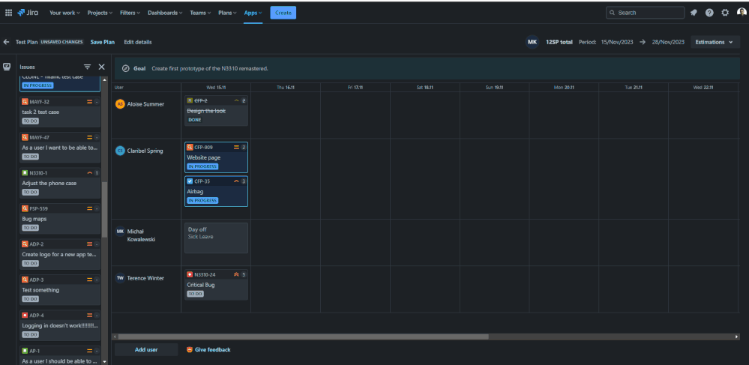This screenshot has width=749, height=365.
Task: Close the Issues panel with X
Action: point(102,67)
